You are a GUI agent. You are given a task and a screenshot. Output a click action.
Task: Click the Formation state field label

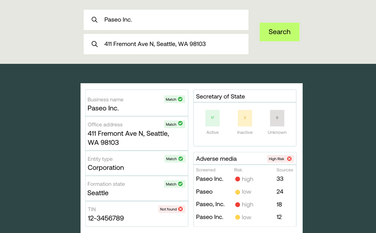(x=106, y=184)
